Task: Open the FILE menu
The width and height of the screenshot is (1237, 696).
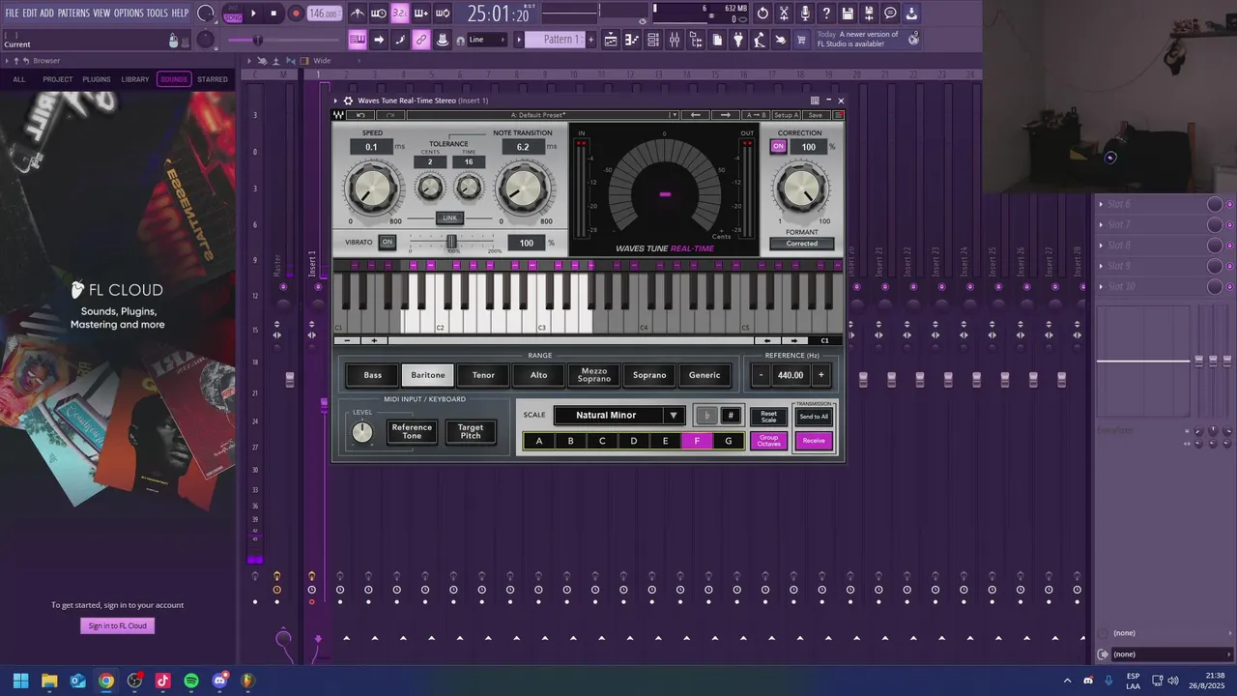Action: [x=12, y=13]
